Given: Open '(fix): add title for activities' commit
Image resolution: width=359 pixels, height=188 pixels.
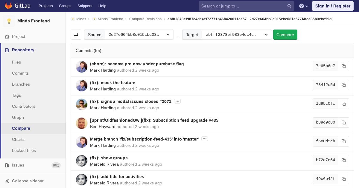Looking at the screenshot, I should (117, 177).
